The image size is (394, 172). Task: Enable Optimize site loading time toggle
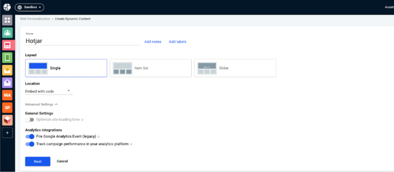30,120
